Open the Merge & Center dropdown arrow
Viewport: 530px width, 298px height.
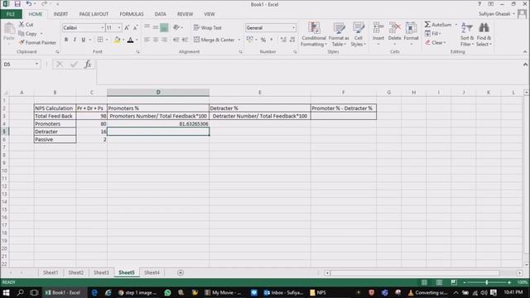point(239,40)
